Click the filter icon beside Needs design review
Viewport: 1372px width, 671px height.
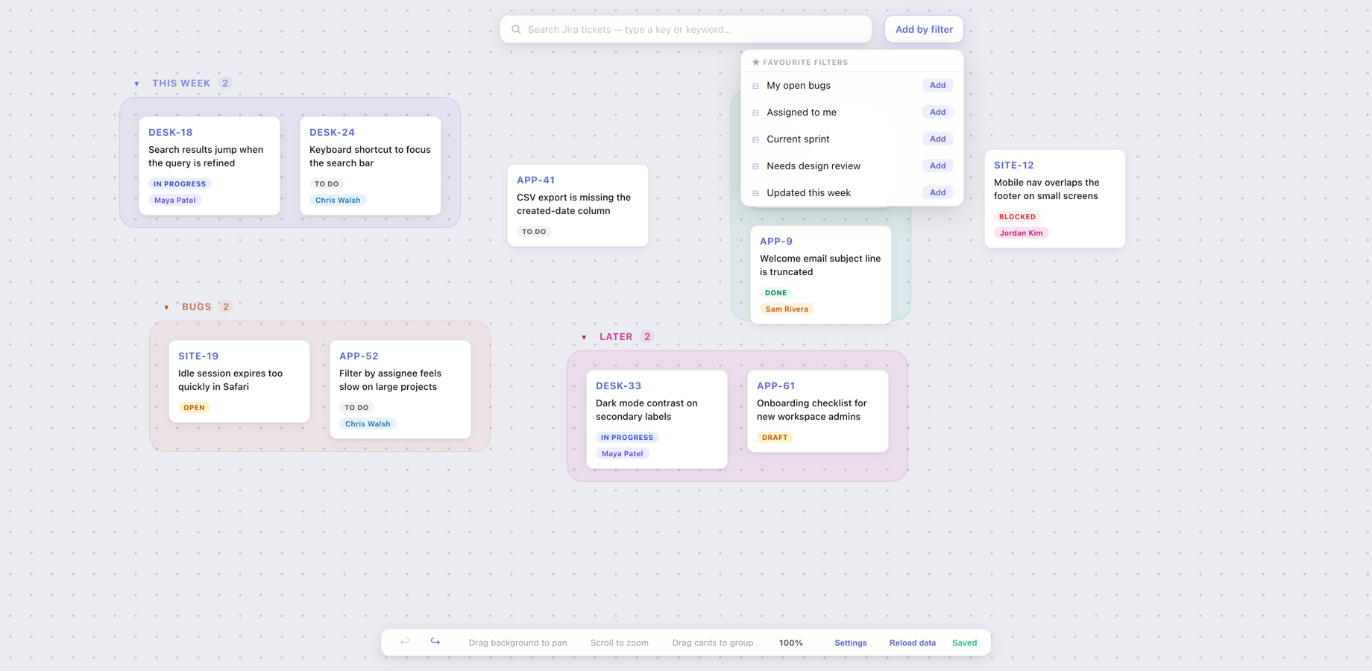755,166
